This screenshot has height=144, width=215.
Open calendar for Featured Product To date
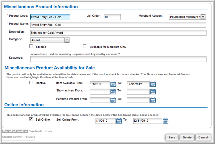pos(153,100)
